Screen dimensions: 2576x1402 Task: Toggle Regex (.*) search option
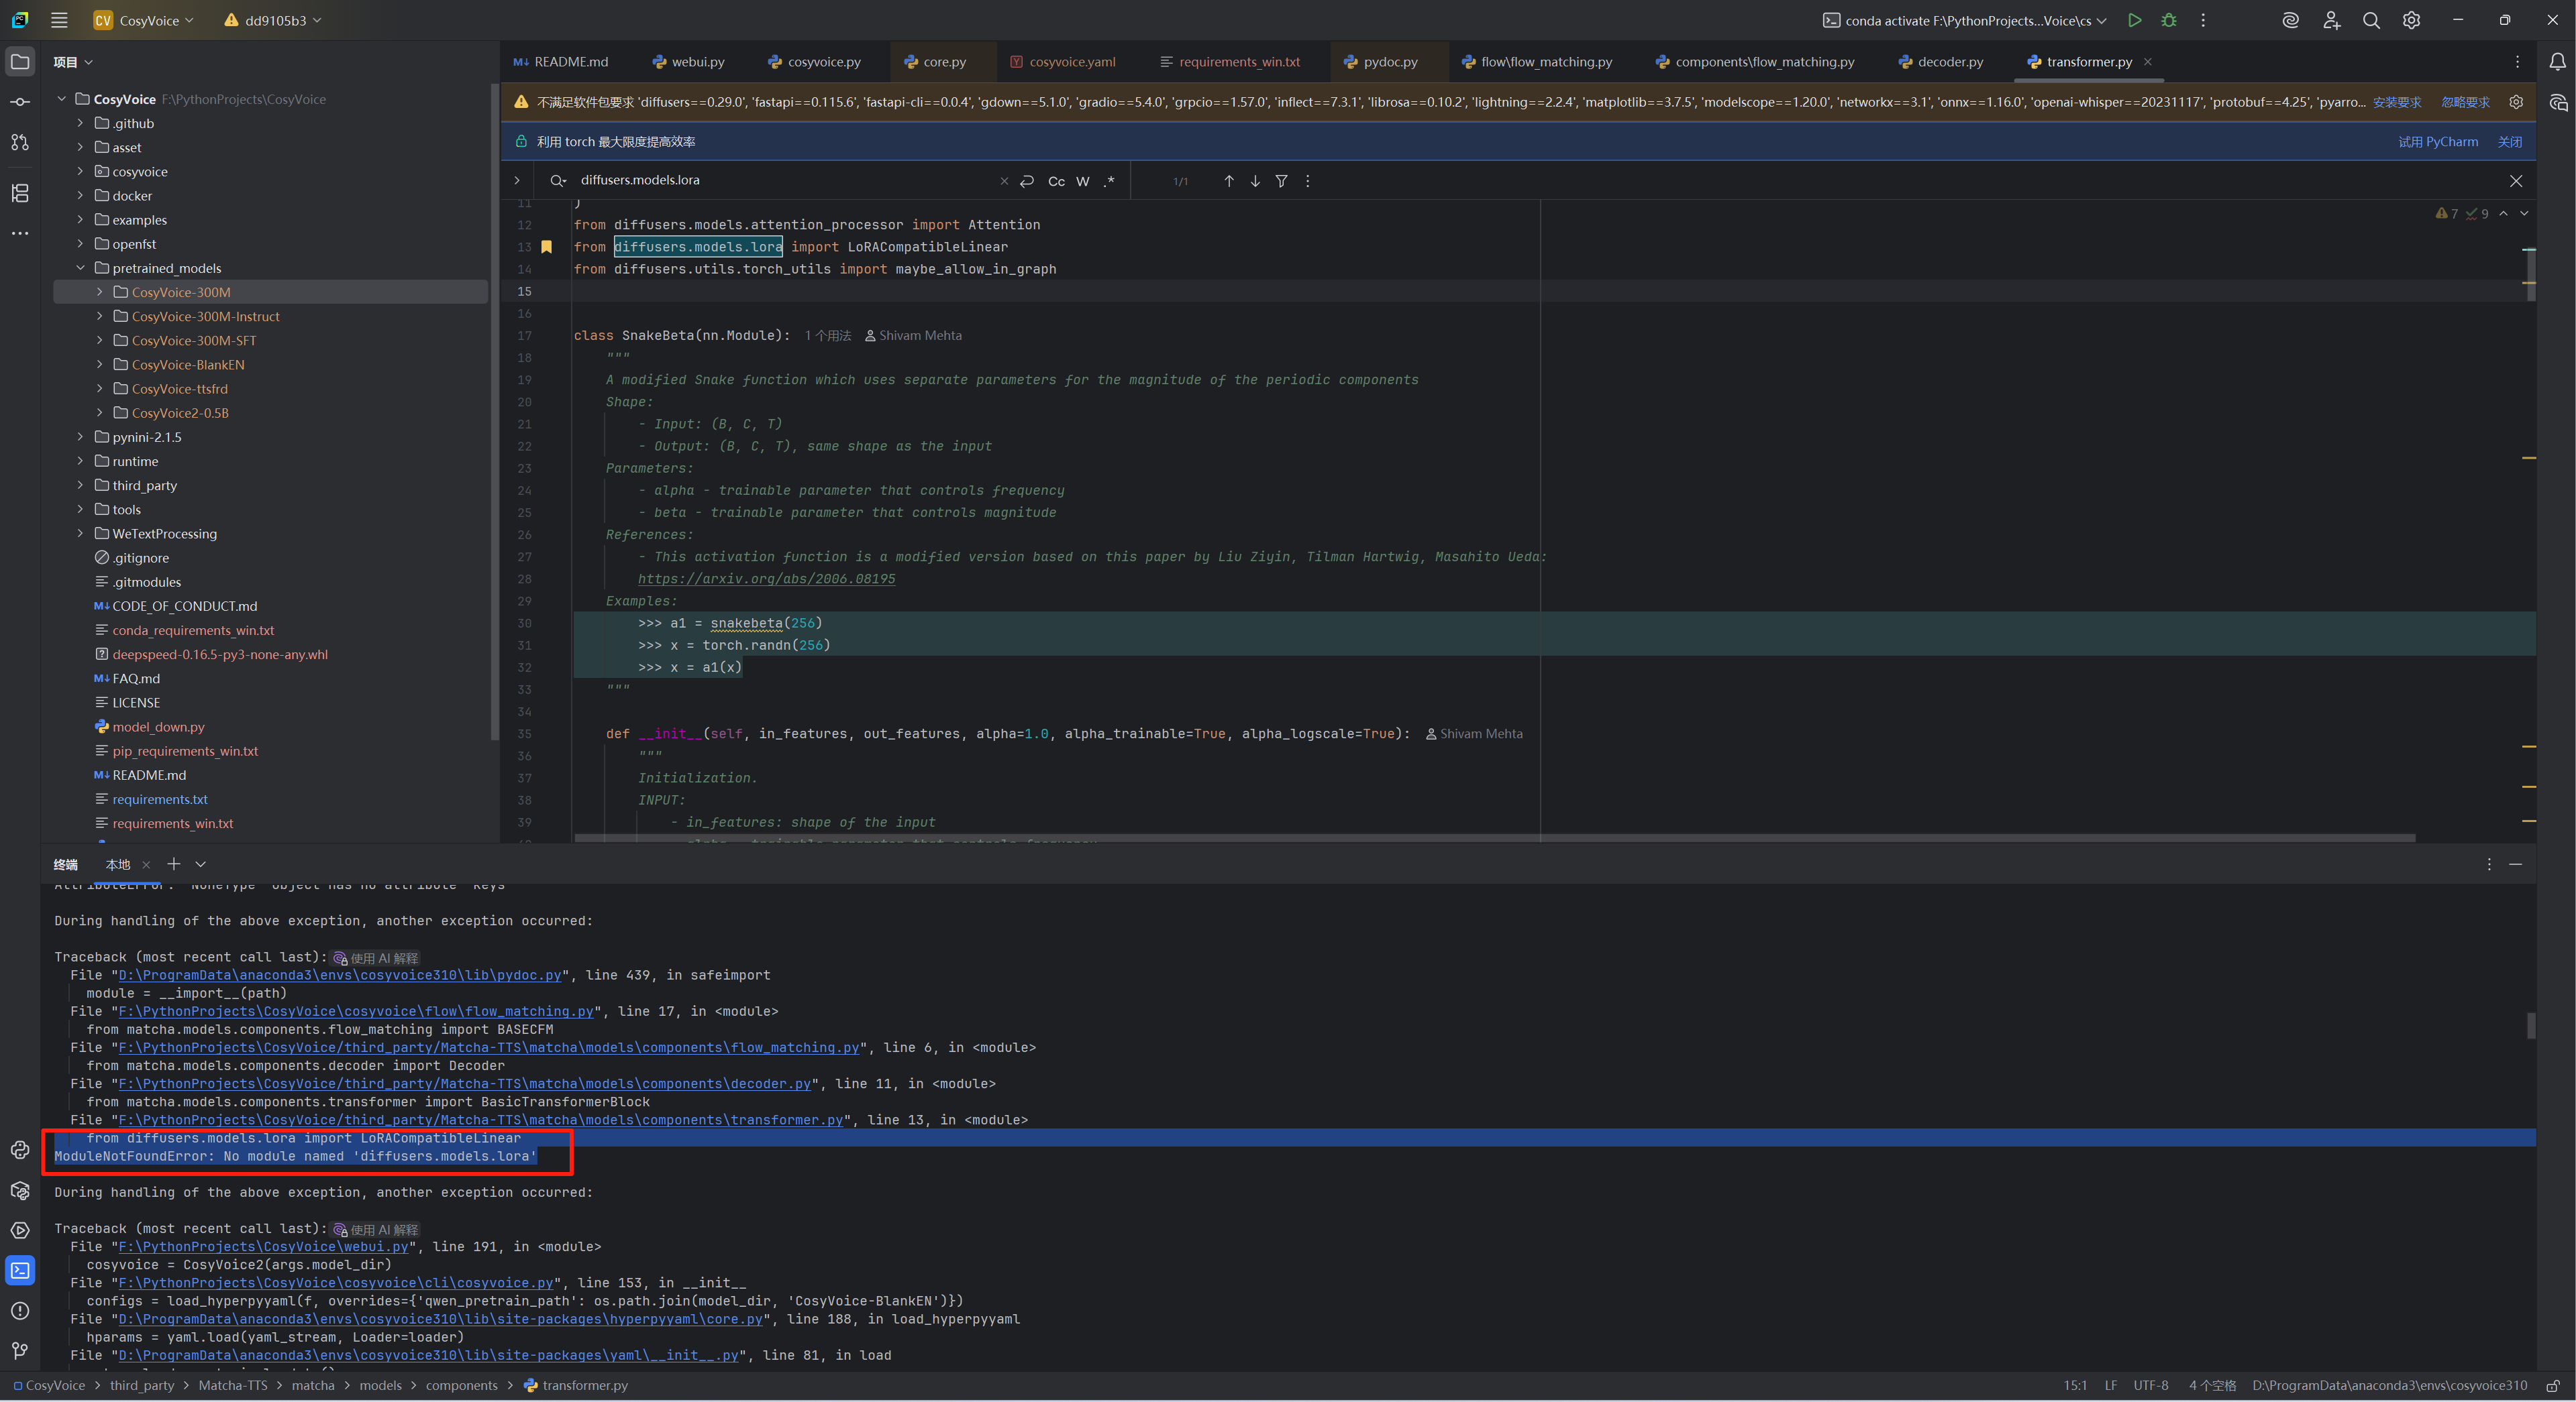pos(1108,181)
